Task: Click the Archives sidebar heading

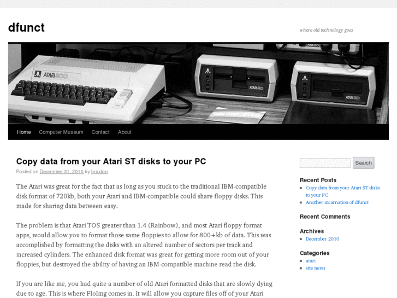Action: click(312, 231)
